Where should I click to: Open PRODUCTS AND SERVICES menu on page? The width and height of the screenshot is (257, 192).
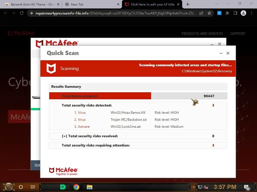click(x=202, y=34)
